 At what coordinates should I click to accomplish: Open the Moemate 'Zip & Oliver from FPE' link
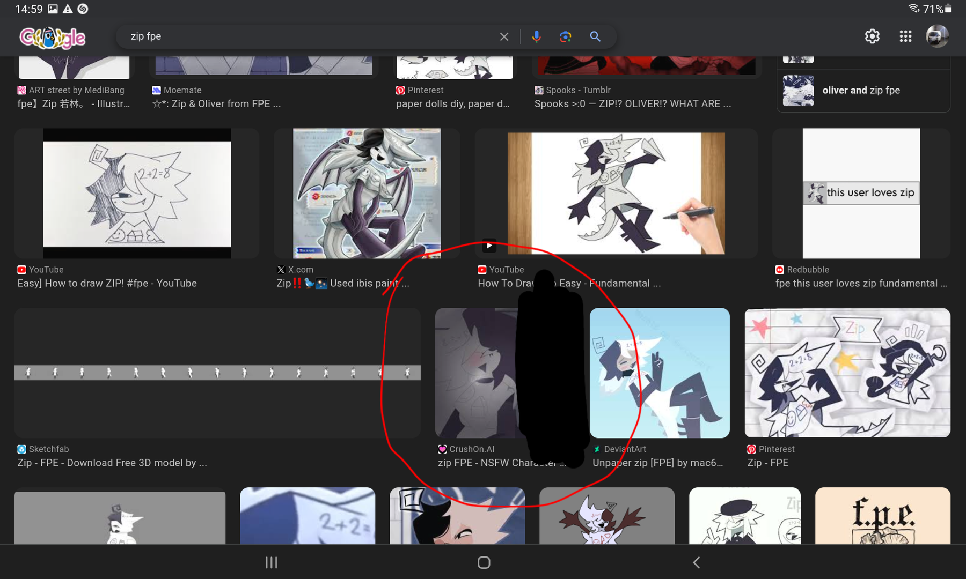coord(216,103)
